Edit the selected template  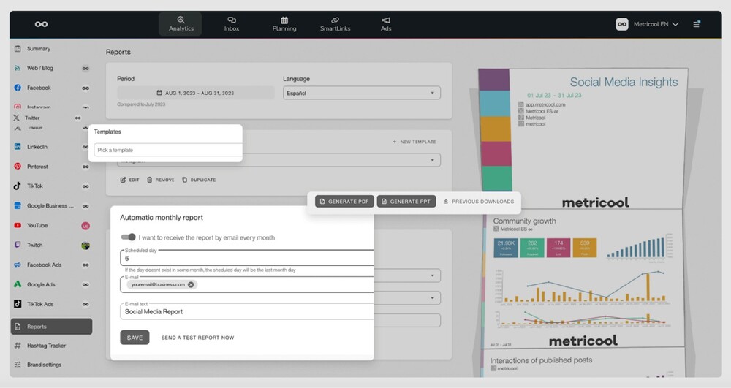(129, 180)
